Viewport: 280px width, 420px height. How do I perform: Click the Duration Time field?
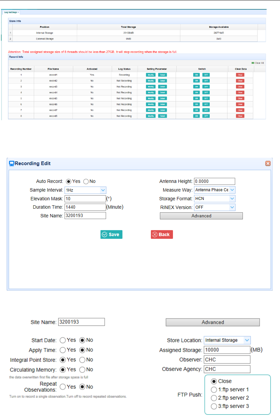pos(85,207)
